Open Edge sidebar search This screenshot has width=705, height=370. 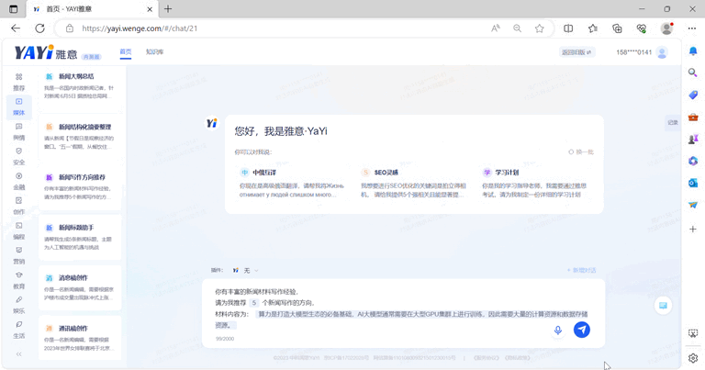(693, 73)
